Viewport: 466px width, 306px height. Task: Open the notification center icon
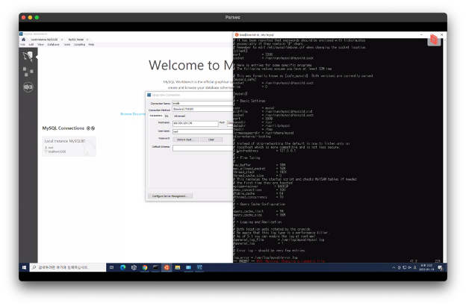(x=440, y=268)
